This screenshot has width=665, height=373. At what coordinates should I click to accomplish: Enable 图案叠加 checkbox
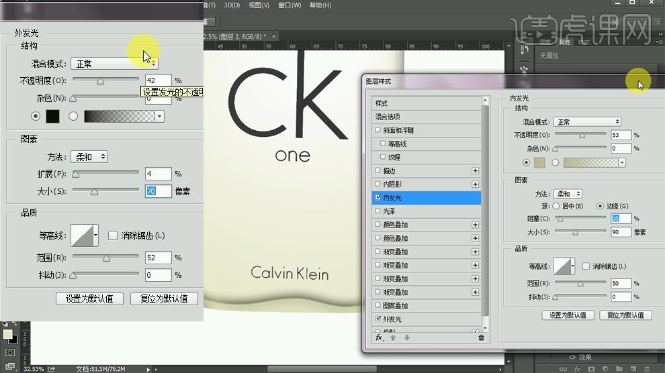[378, 305]
